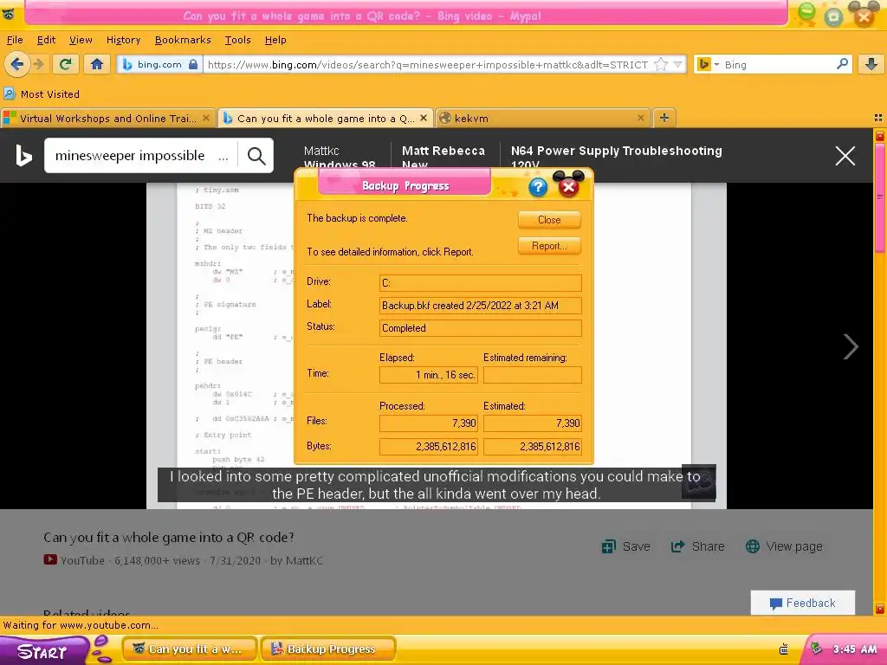The image size is (887, 665).
Task: Close the Bing video overlay with X
Action: coord(845,156)
